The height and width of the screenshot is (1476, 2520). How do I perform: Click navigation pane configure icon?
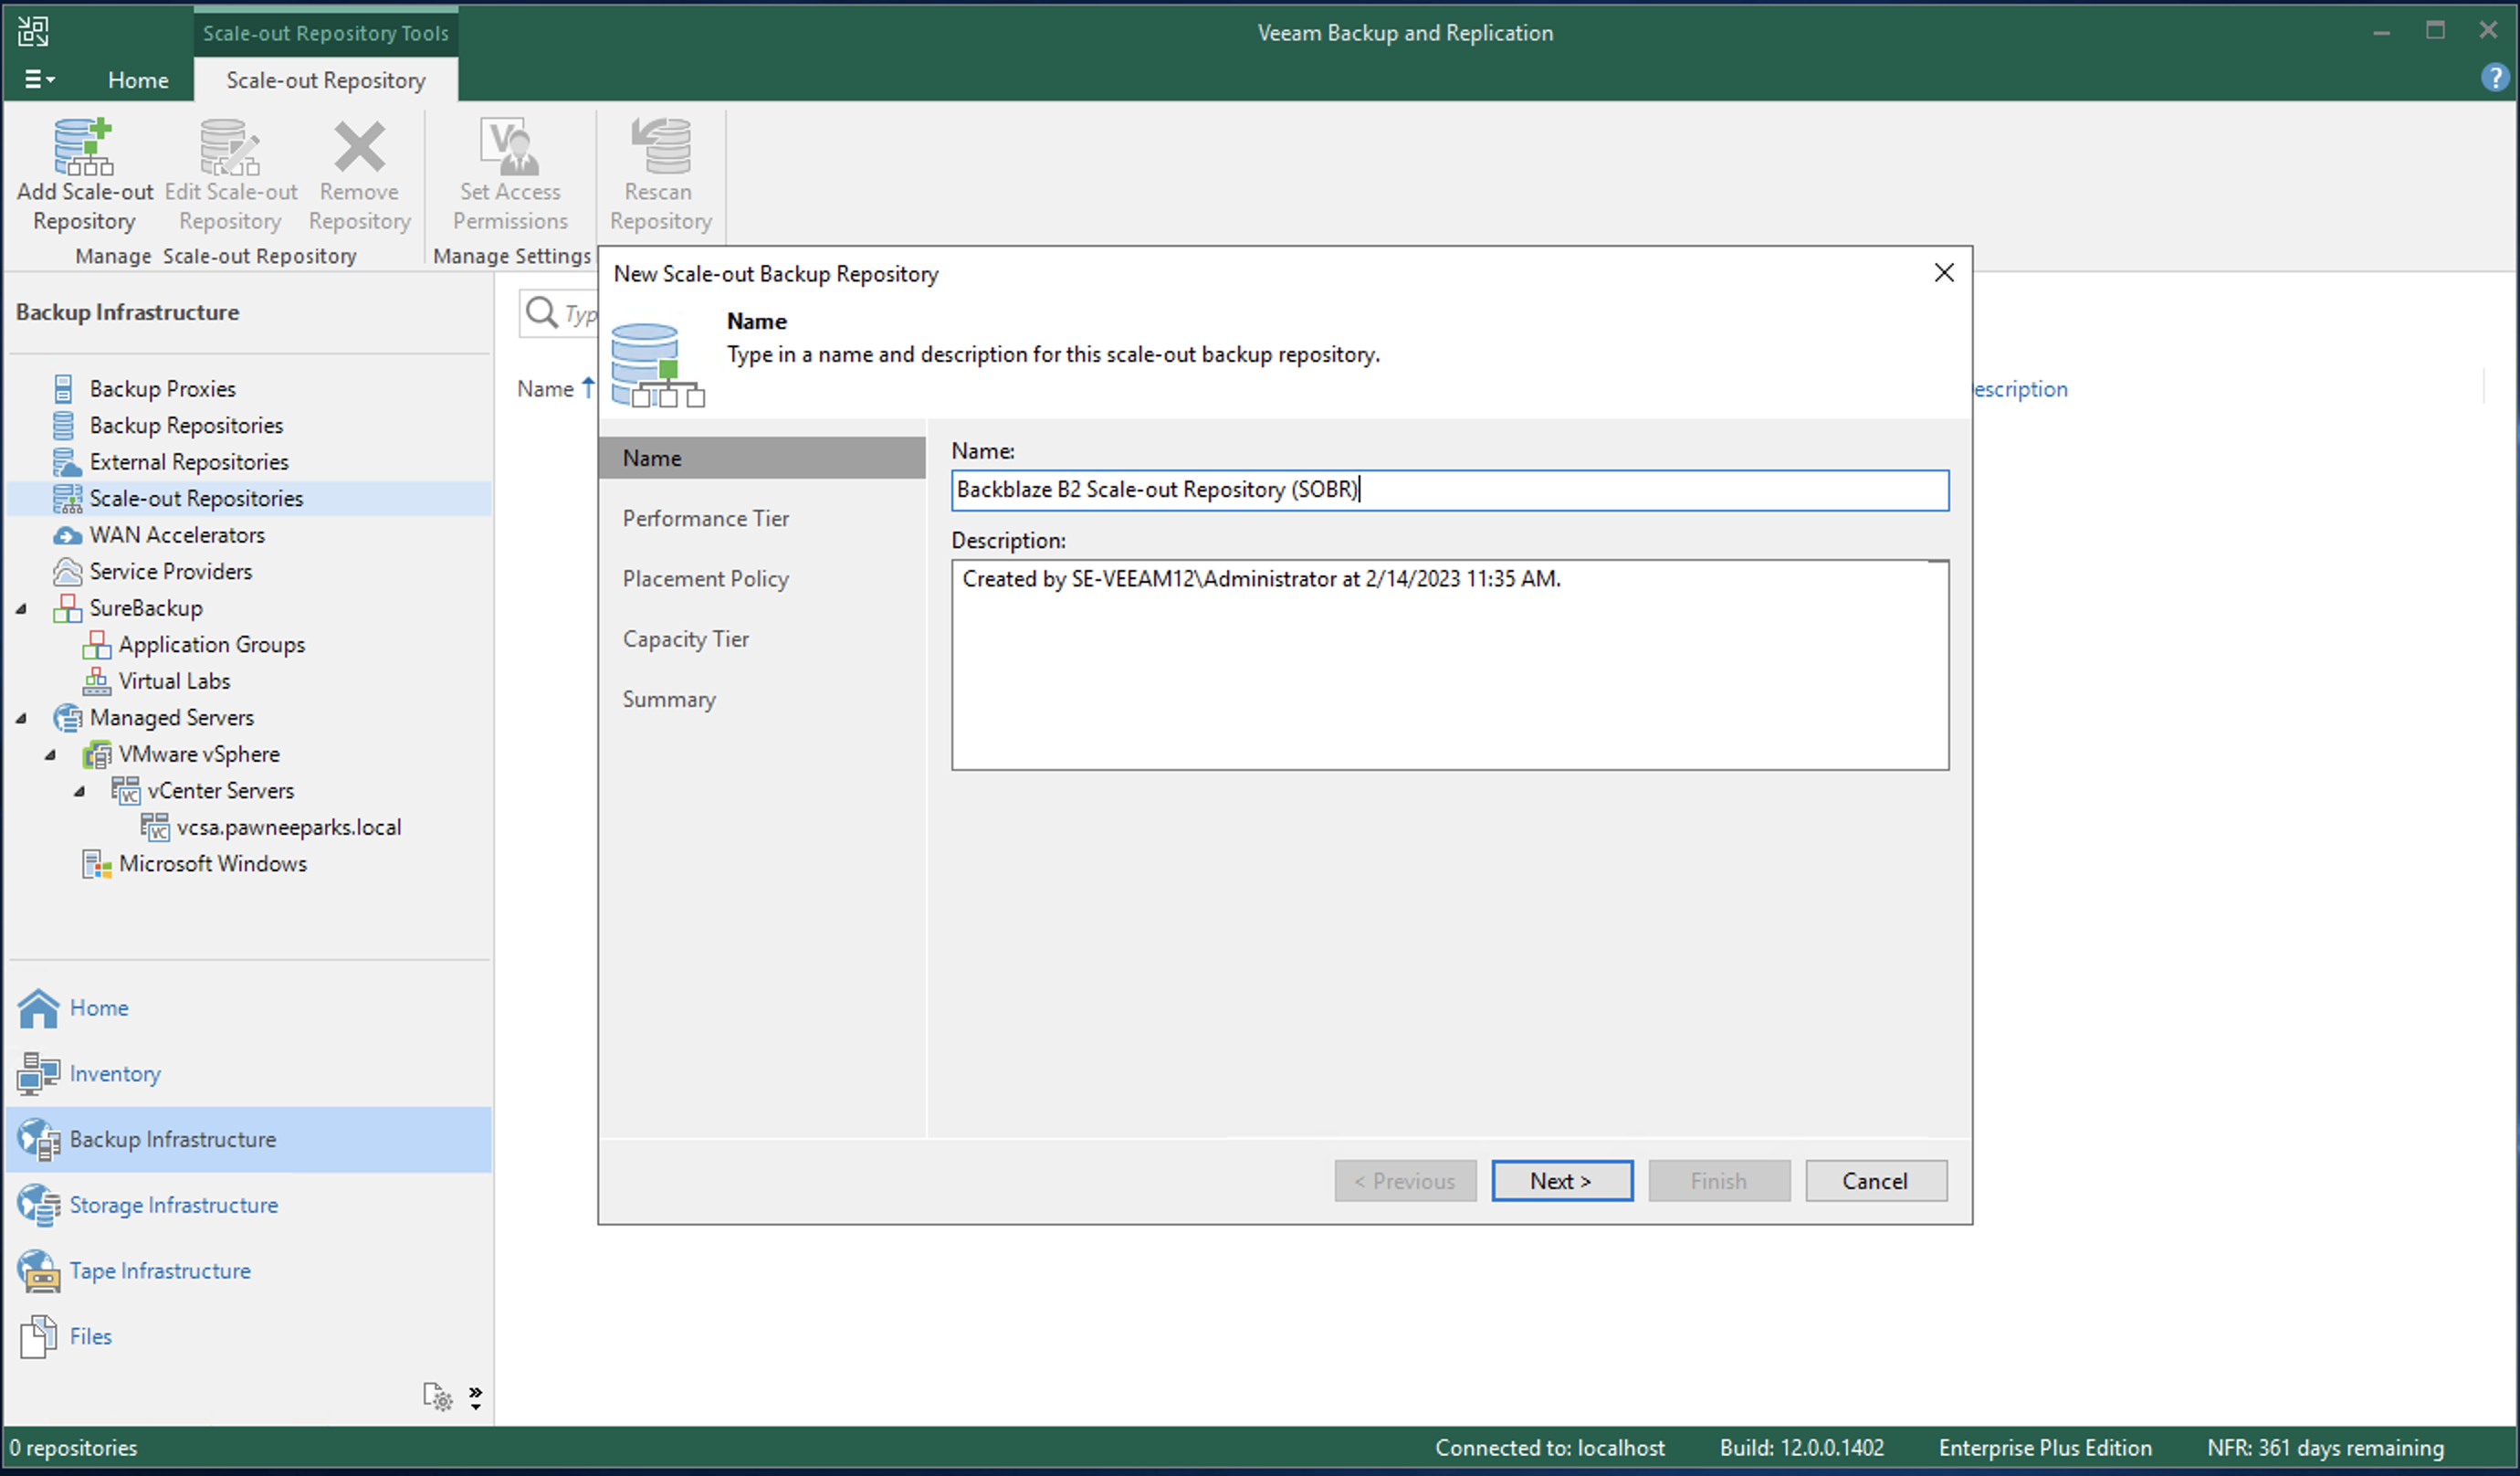point(437,1396)
